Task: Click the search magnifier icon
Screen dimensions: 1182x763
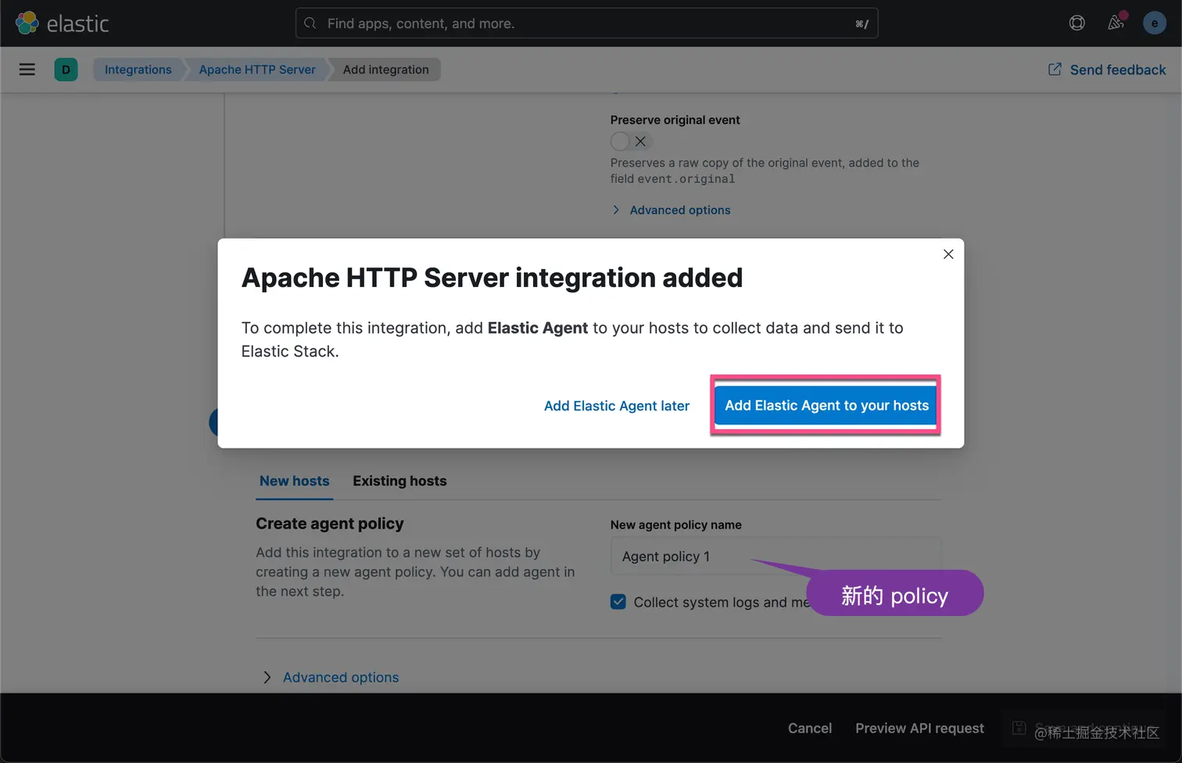Action: click(x=310, y=23)
